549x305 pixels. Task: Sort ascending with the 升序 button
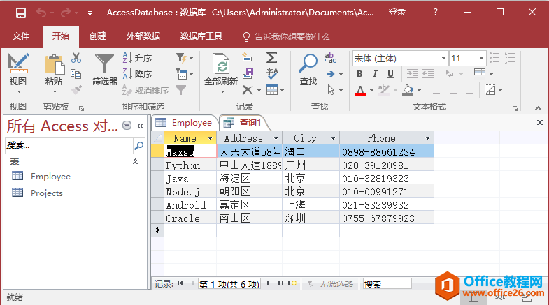138,58
